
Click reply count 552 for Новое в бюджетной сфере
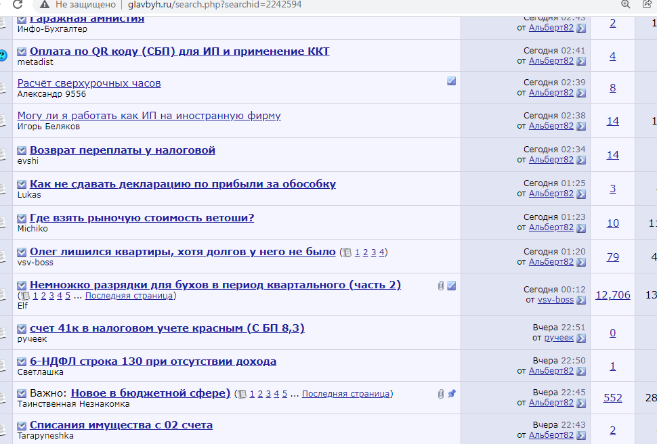pos(612,397)
